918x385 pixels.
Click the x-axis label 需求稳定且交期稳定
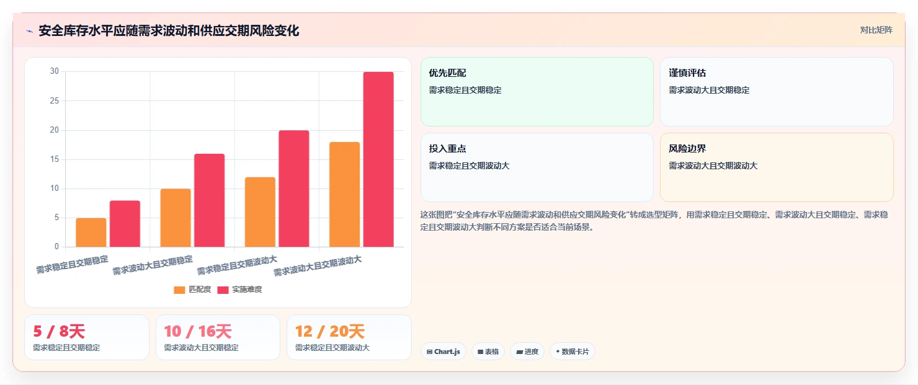pyautogui.click(x=72, y=265)
